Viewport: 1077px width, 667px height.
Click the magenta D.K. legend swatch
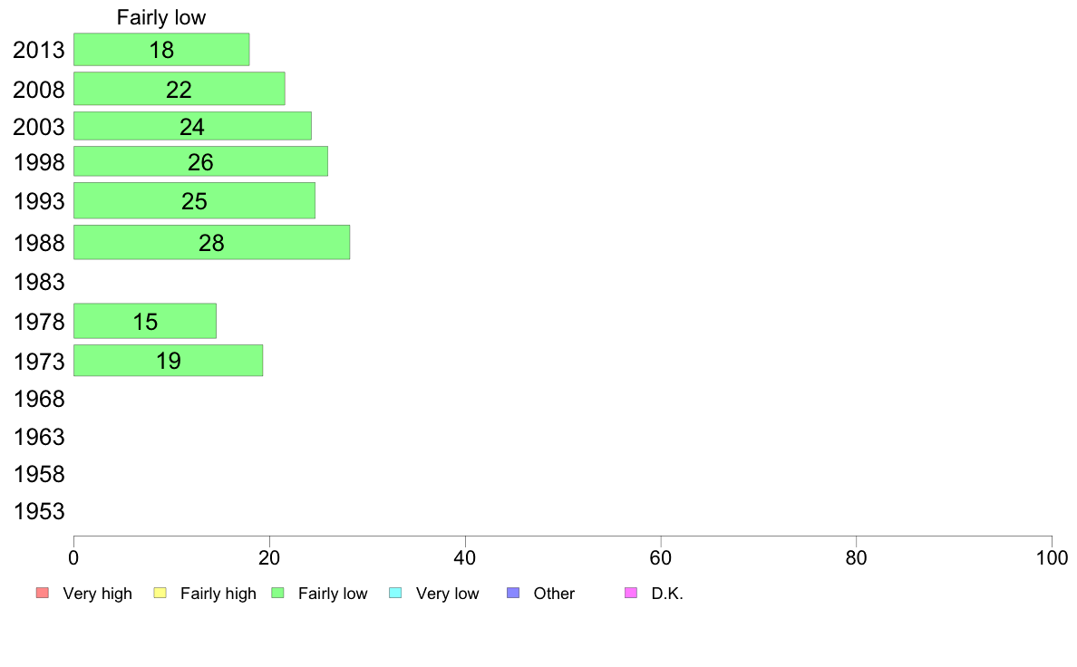point(631,593)
